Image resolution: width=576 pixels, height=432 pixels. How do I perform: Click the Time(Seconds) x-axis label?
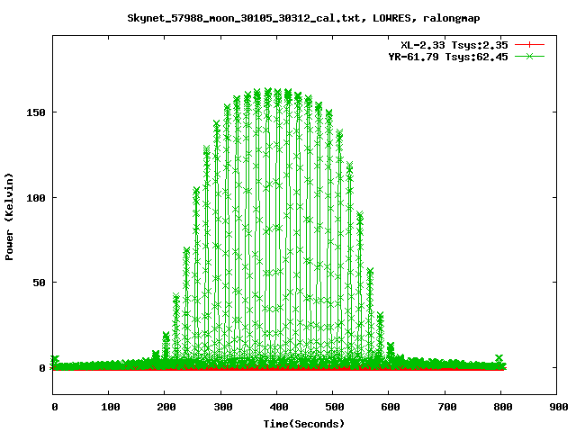pos(304,424)
